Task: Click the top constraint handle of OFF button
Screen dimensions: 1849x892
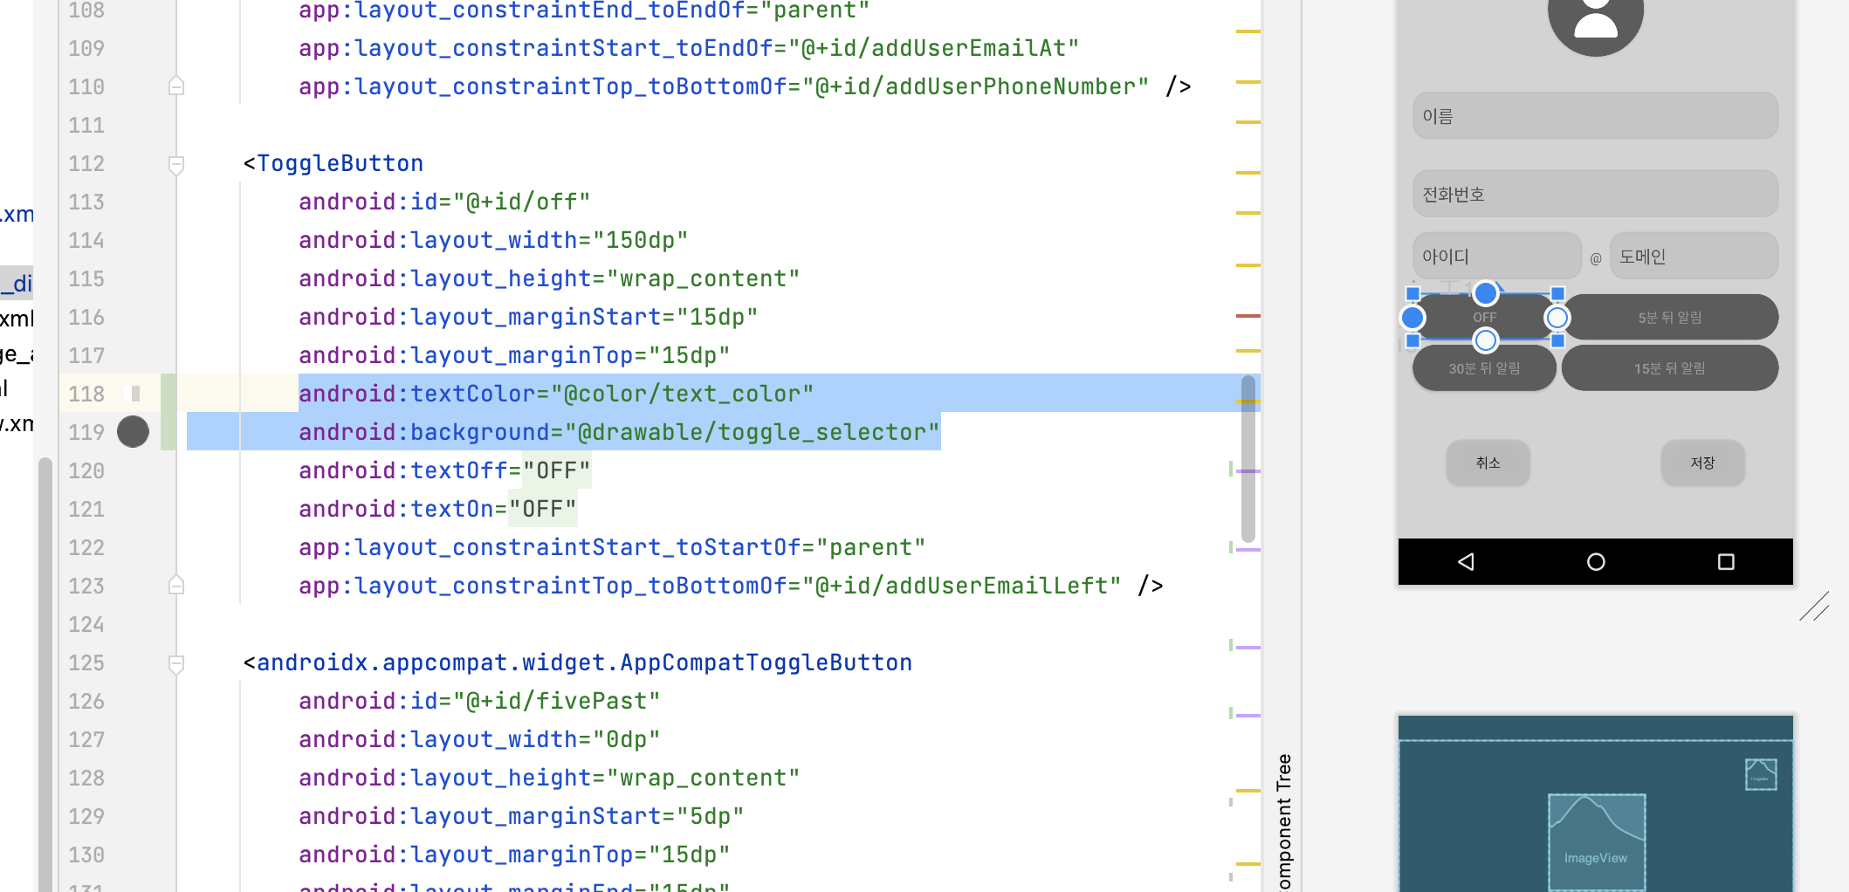Action: point(1485,293)
